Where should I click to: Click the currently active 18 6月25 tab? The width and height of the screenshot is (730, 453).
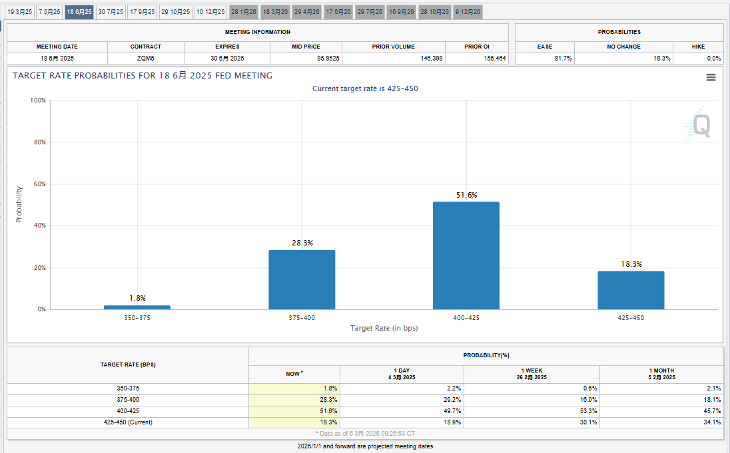point(79,12)
